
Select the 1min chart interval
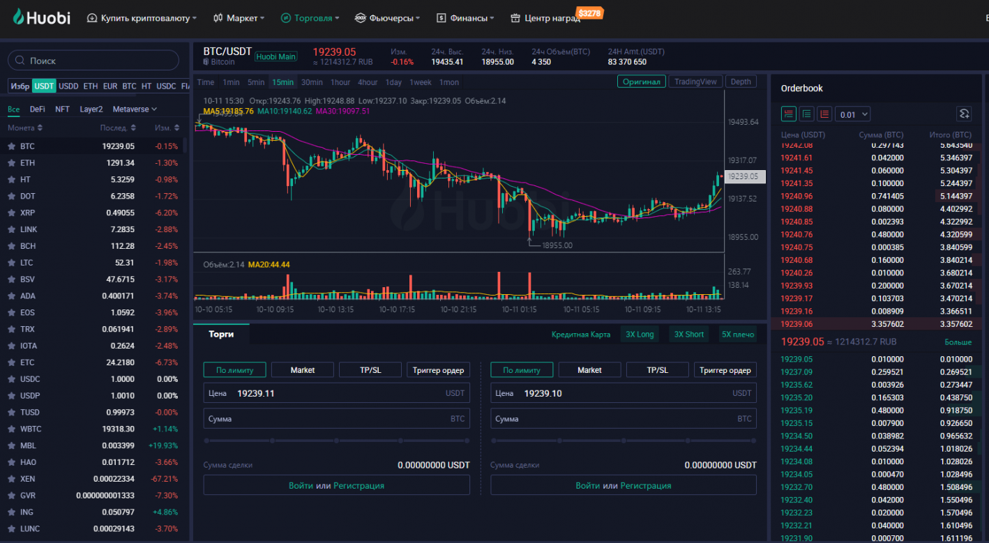231,82
